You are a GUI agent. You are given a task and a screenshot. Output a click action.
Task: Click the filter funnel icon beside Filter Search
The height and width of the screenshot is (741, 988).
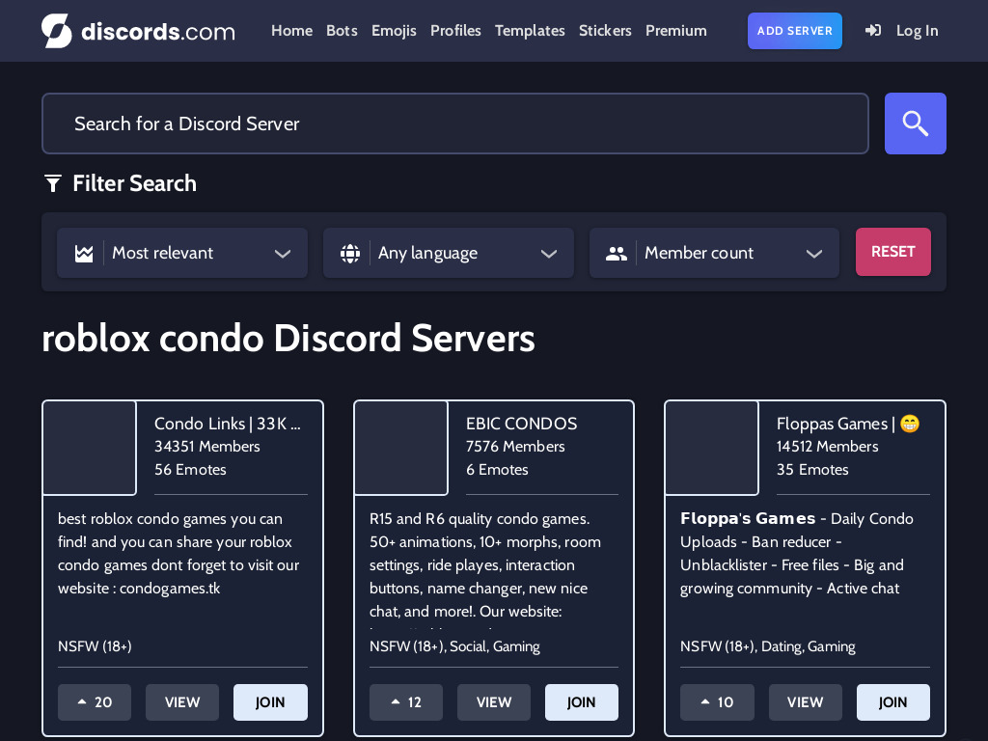(52, 182)
